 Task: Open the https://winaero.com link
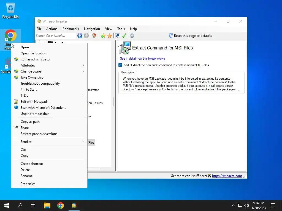(x=227, y=176)
